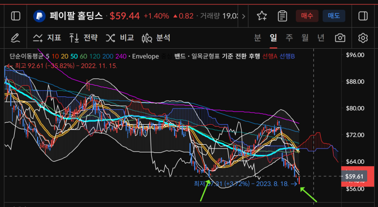Switch to 분 minute timeframe
The width and height of the screenshot is (378, 207).
(258, 38)
